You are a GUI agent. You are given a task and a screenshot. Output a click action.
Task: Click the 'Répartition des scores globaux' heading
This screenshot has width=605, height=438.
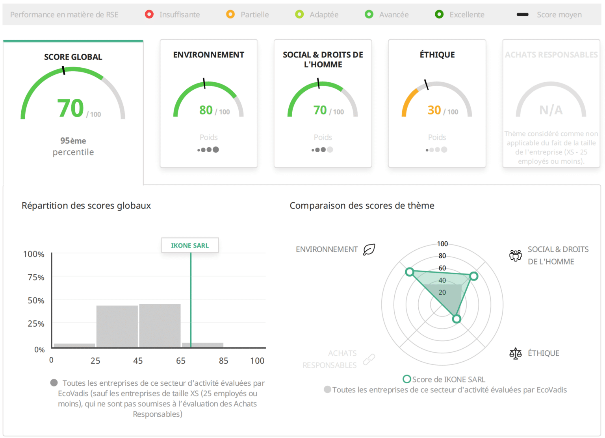tap(86, 205)
